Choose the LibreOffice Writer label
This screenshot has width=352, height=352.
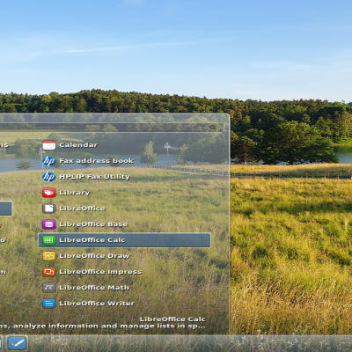(x=97, y=304)
